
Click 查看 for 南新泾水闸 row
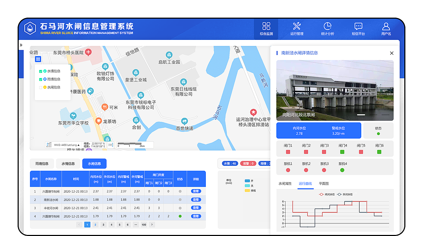tap(196, 199)
